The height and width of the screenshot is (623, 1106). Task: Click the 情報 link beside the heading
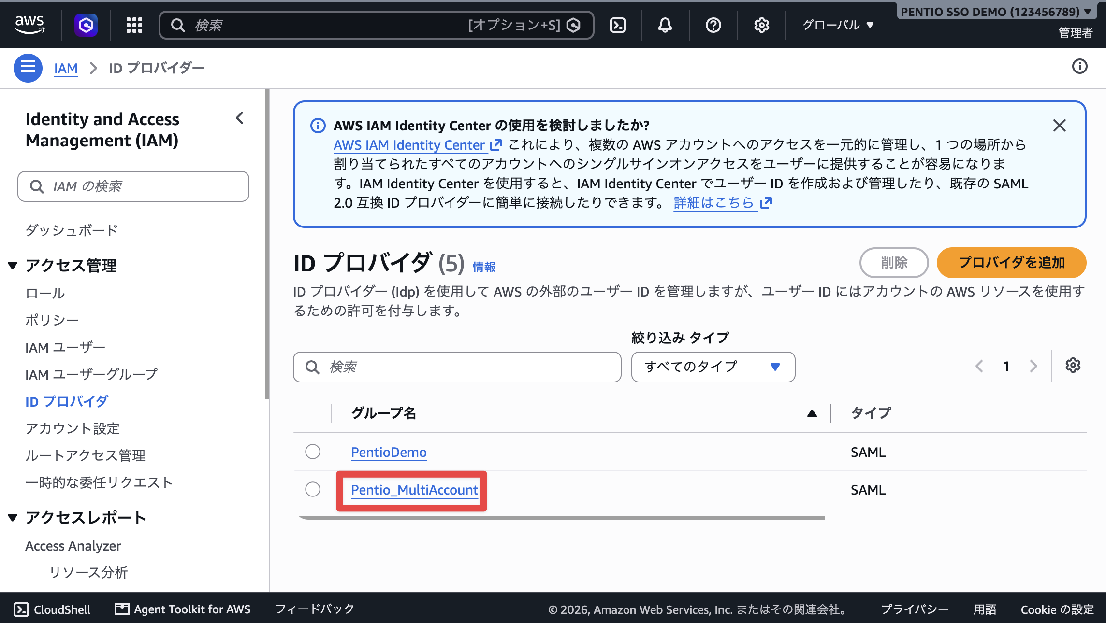484,267
